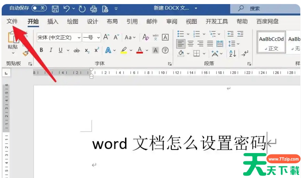Apply subscript formatting
The image size is (302, 178).
pos(87,51)
